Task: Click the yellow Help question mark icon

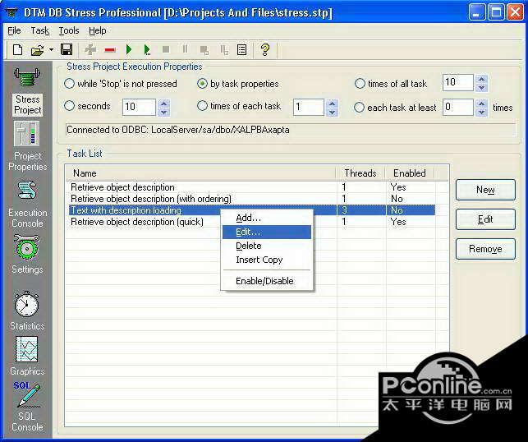Action: (265, 50)
